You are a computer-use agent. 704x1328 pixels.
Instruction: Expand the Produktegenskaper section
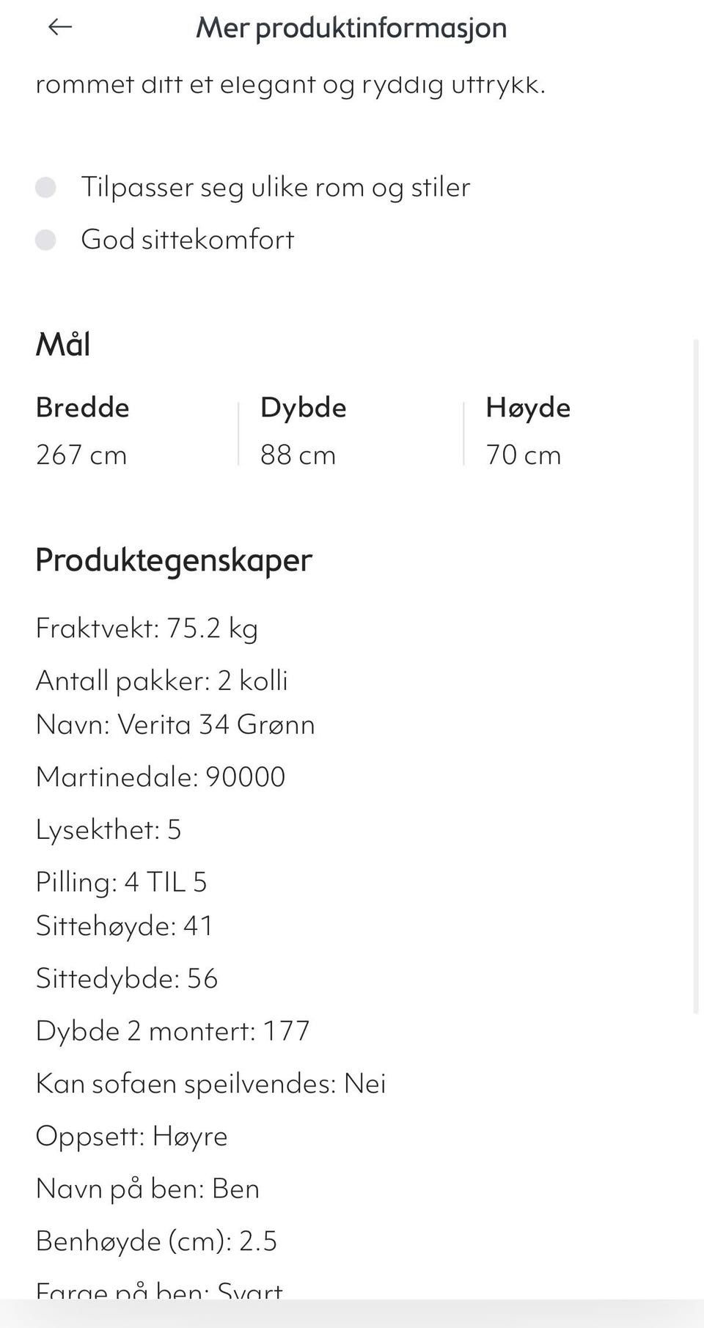(x=173, y=561)
